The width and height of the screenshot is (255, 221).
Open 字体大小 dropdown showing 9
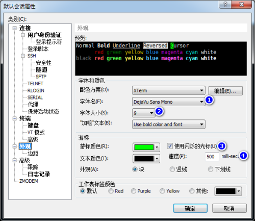[x=144, y=113]
